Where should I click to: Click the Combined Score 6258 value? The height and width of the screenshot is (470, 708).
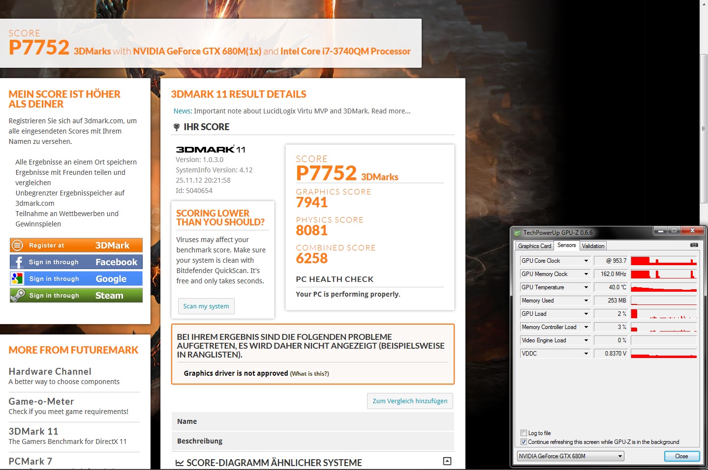click(x=312, y=258)
